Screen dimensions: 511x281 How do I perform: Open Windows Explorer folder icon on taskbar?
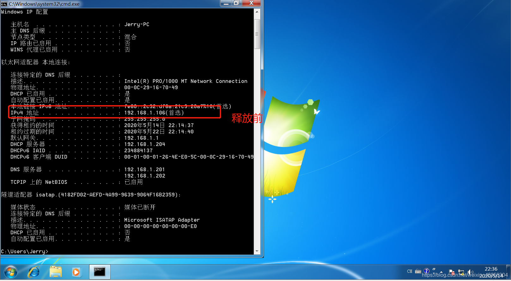[56, 272]
